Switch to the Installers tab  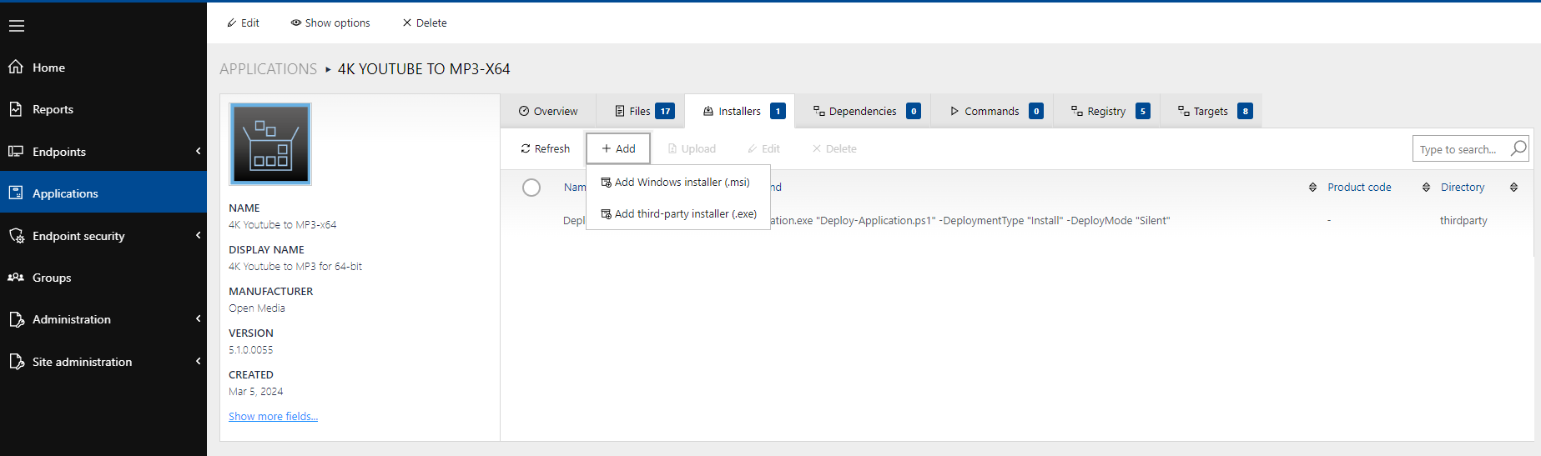(739, 111)
